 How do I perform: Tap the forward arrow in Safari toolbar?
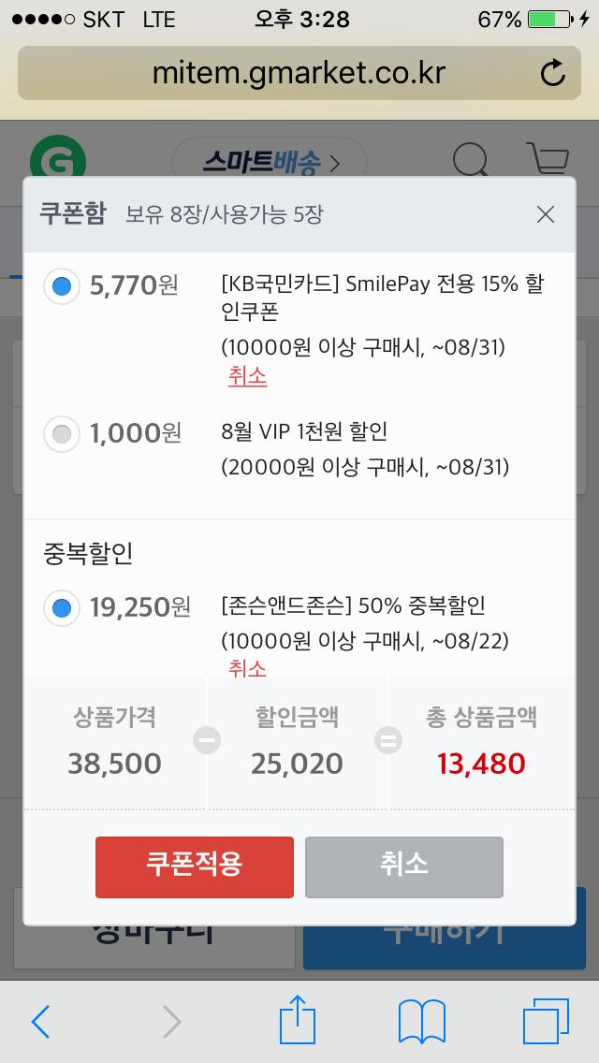pyautogui.click(x=171, y=1022)
